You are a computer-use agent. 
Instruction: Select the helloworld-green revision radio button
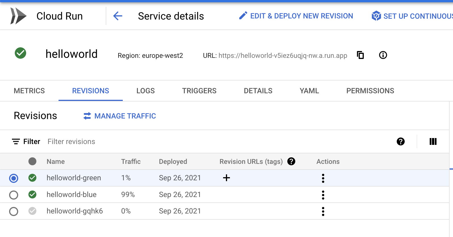click(x=14, y=178)
